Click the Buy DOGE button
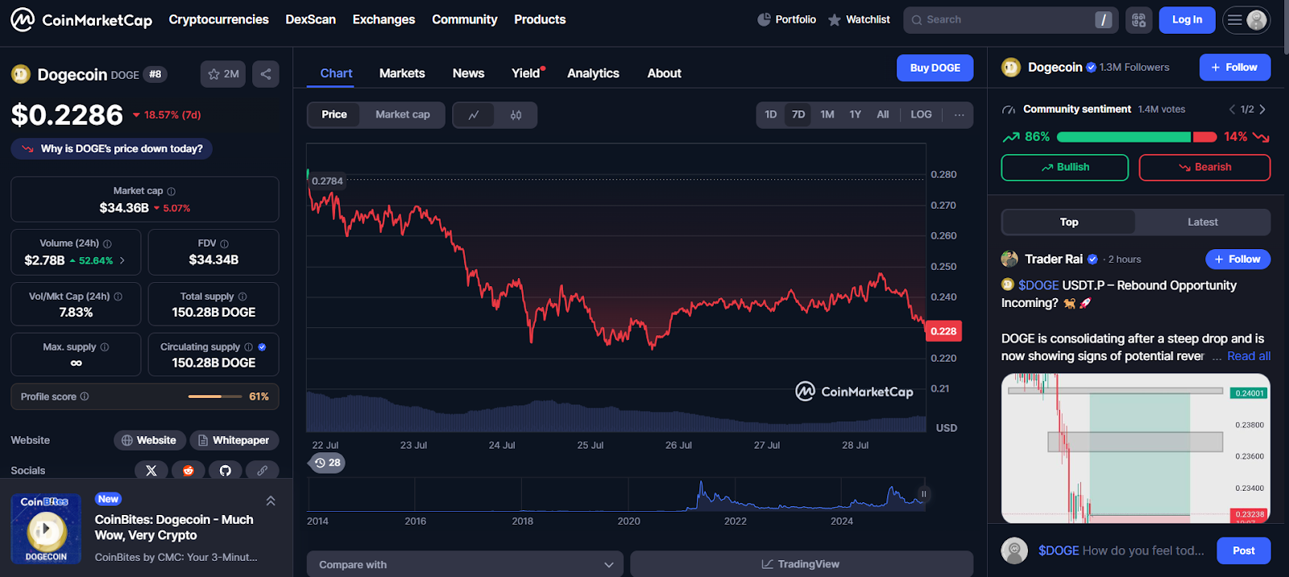This screenshot has height=577, width=1289. coord(935,68)
